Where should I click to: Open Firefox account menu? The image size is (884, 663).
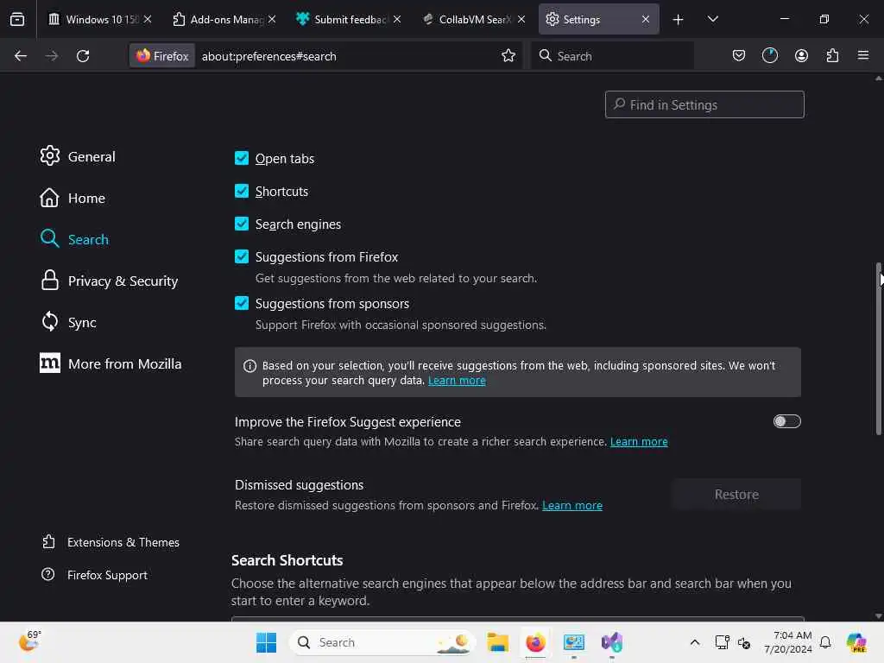[x=801, y=56]
